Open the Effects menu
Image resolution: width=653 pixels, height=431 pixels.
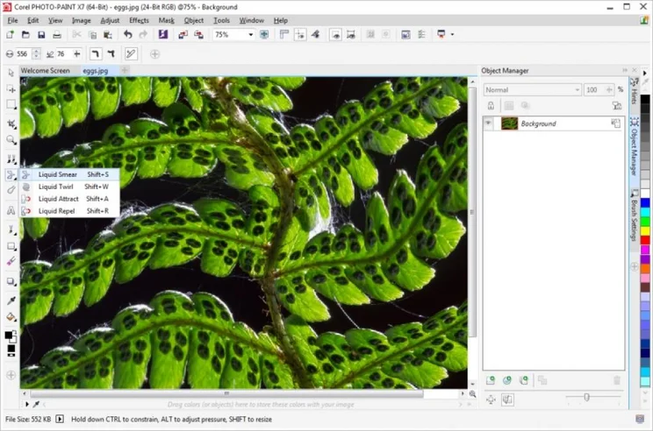139,20
